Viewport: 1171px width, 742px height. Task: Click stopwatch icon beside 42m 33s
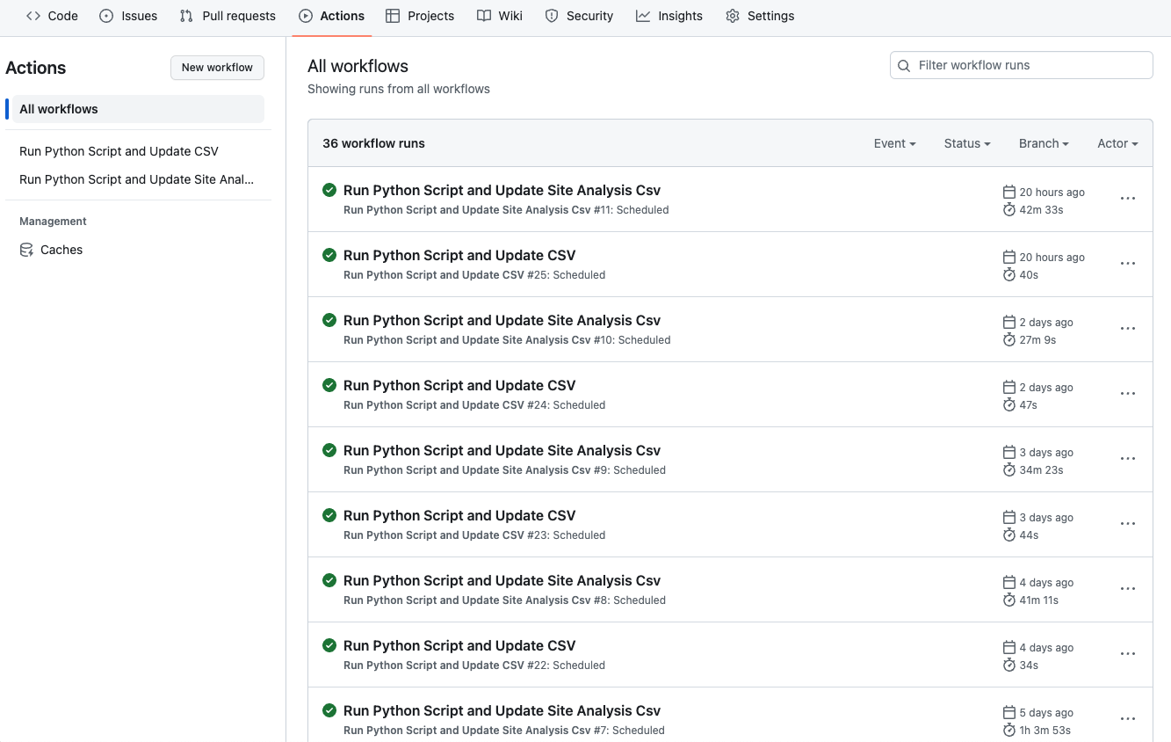1008,209
